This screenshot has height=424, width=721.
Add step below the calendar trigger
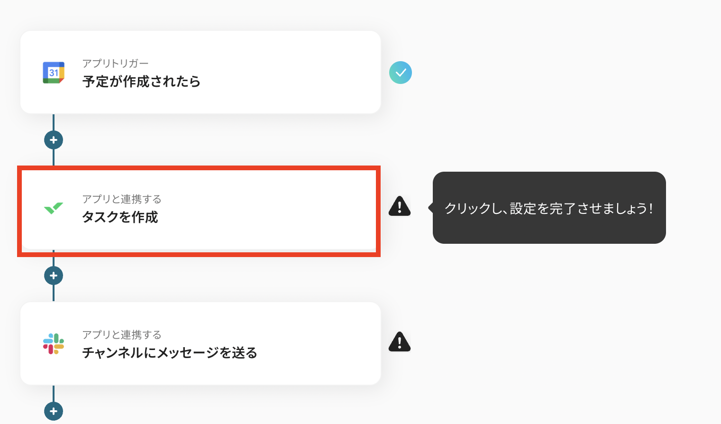tap(54, 140)
